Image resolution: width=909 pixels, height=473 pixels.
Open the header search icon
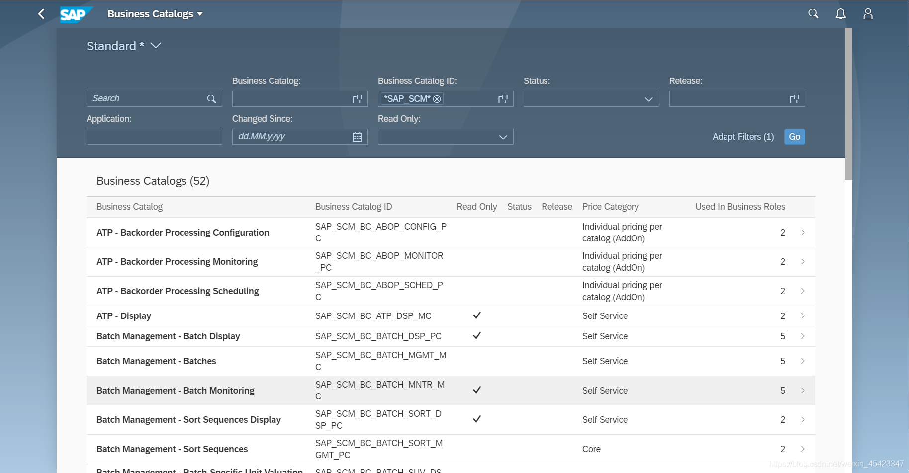pyautogui.click(x=814, y=14)
